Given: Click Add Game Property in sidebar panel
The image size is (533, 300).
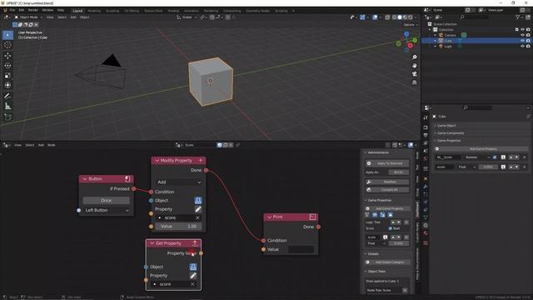Looking at the screenshot, I should point(387,208).
